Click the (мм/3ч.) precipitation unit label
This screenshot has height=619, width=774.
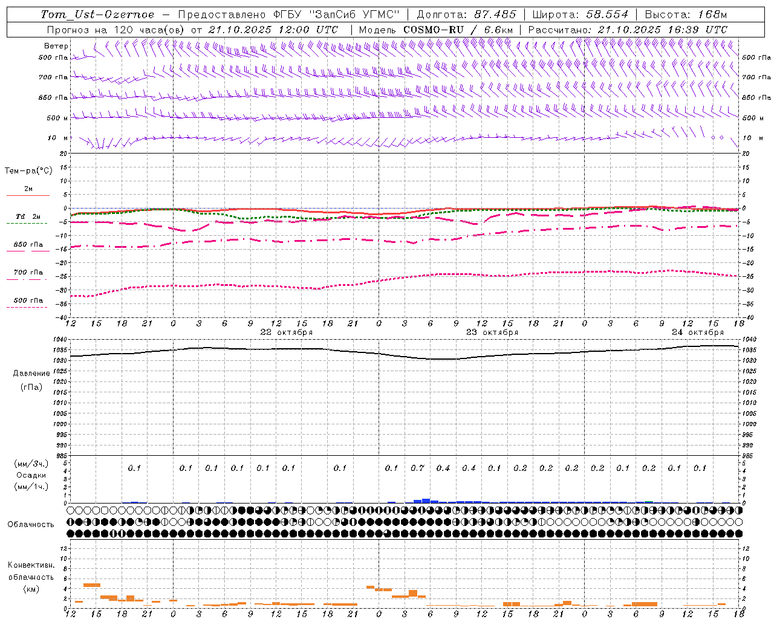pos(31,464)
